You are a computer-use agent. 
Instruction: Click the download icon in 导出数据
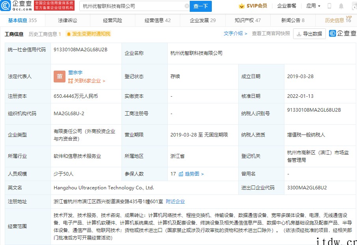pyautogui.click(x=299, y=34)
